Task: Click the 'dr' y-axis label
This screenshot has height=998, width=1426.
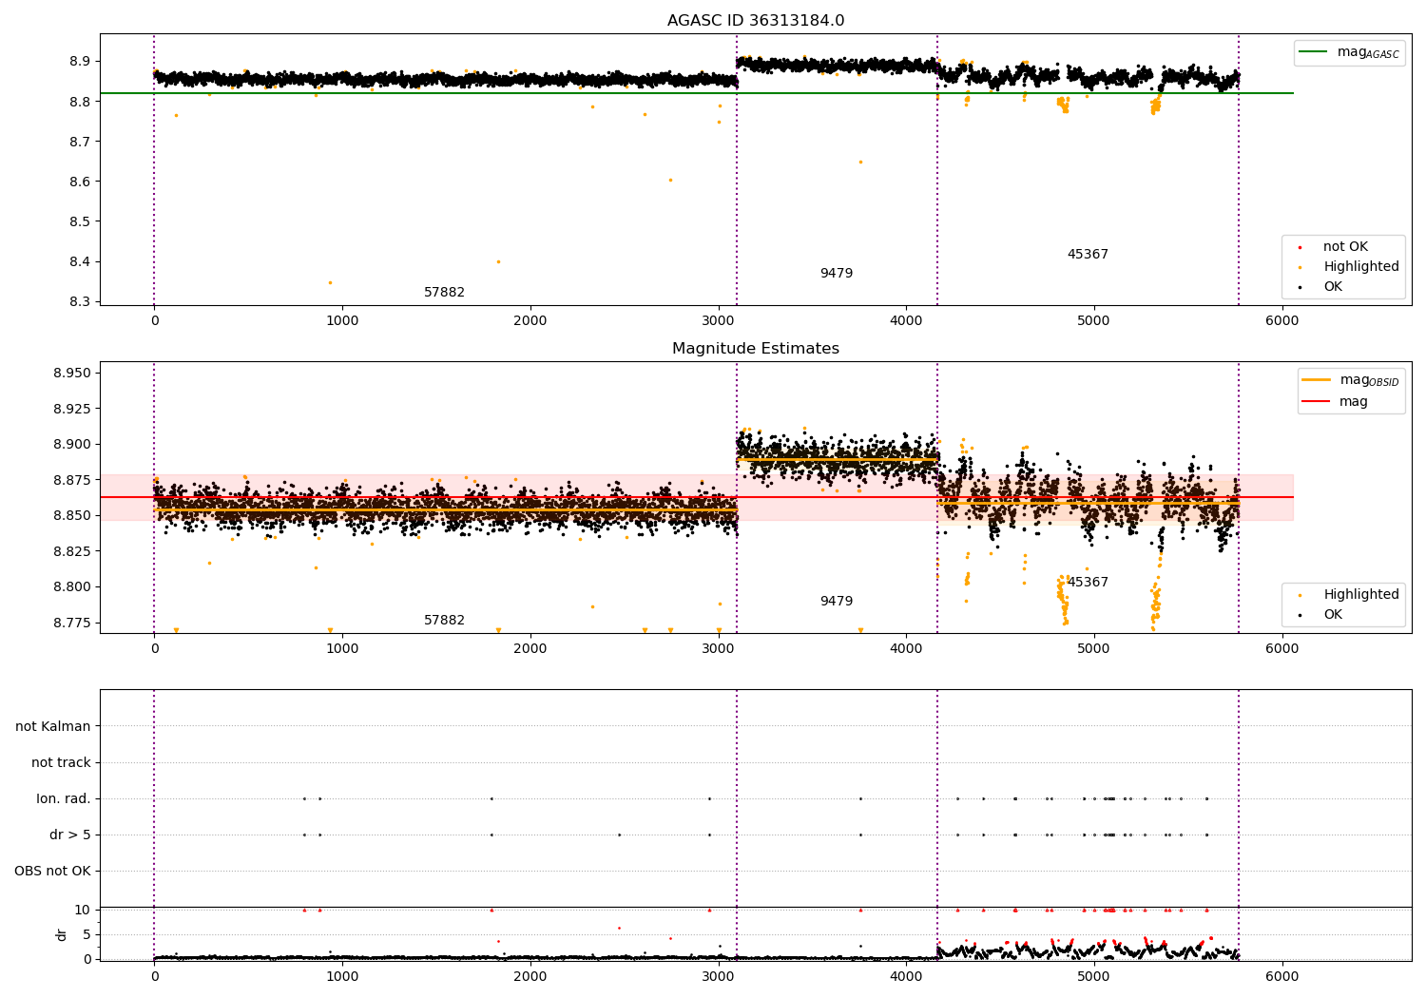Action: pos(62,934)
